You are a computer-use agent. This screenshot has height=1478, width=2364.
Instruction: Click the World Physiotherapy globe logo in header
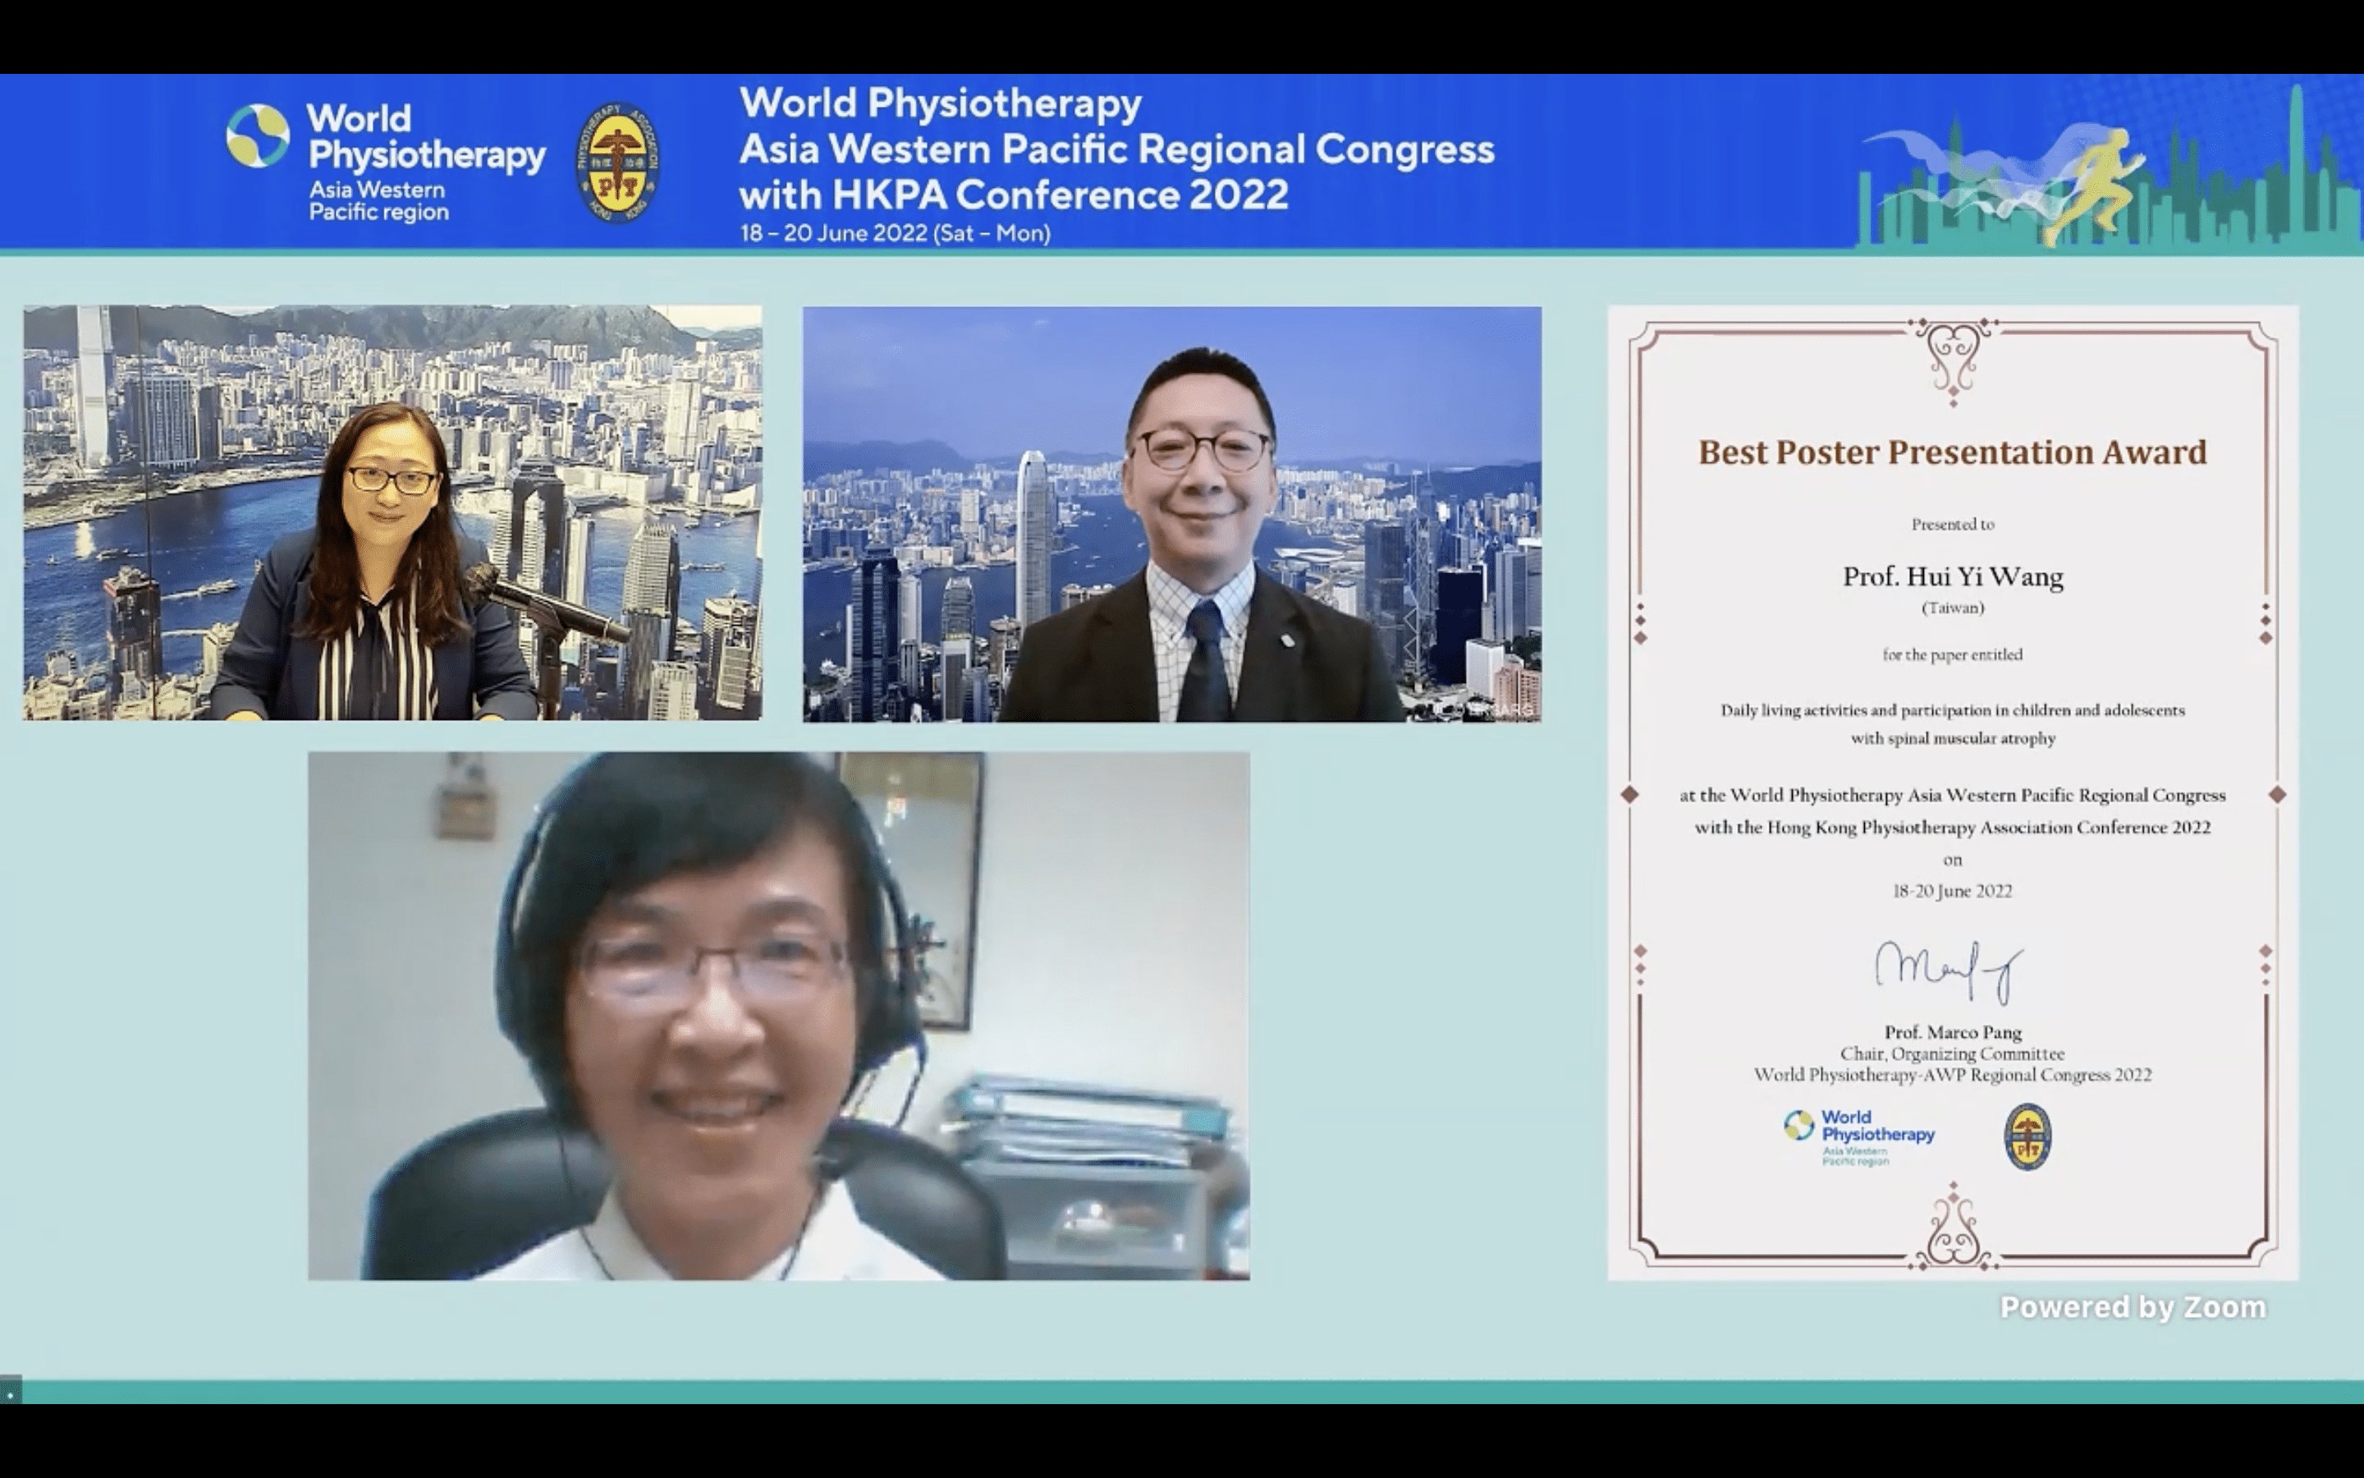coord(258,135)
